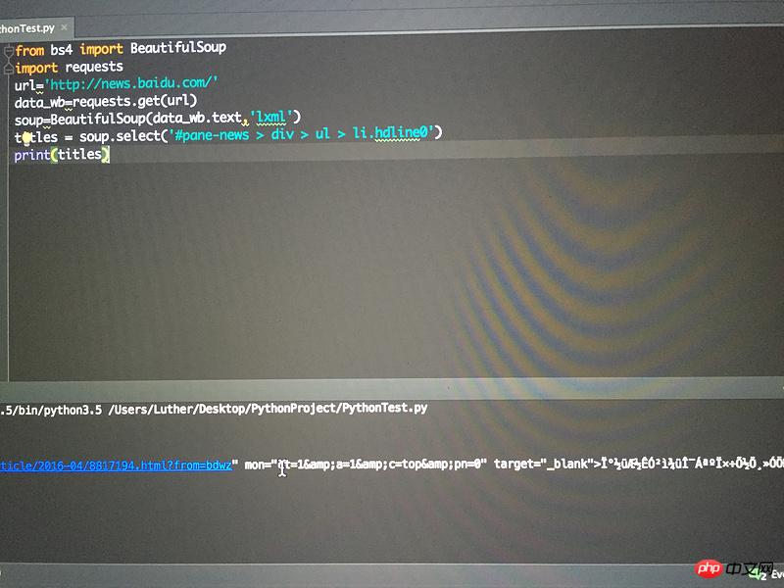Click the 'mon=' attribute in console output
This screenshot has width=784, height=588.
coord(257,465)
